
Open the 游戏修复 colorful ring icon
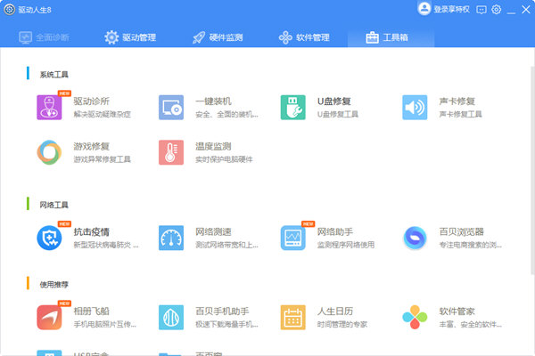pyautogui.click(x=49, y=152)
